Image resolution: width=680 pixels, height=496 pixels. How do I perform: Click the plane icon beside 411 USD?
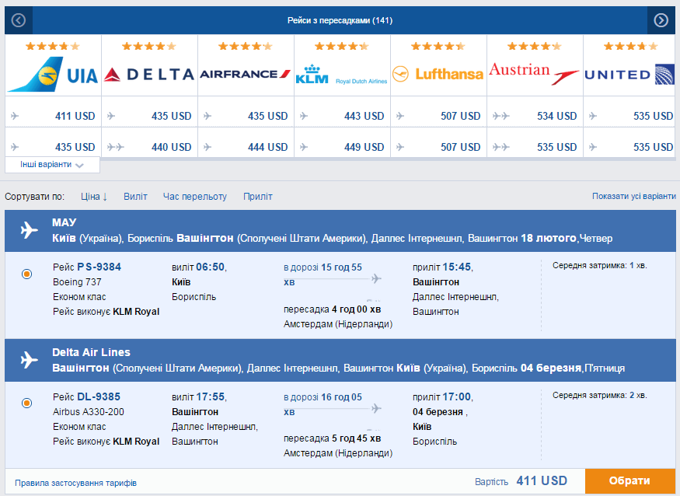(15, 116)
